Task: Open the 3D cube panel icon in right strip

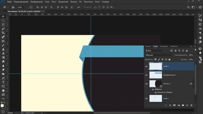Action: pos(200,24)
